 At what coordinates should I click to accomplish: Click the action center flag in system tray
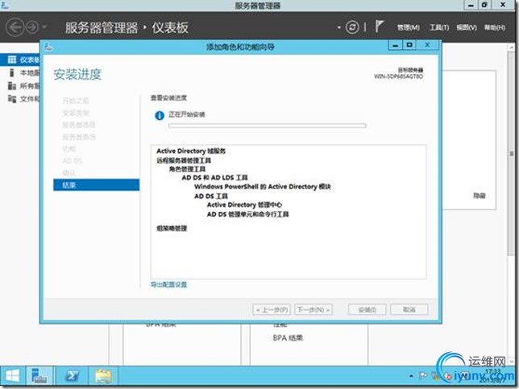click(x=423, y=376)
